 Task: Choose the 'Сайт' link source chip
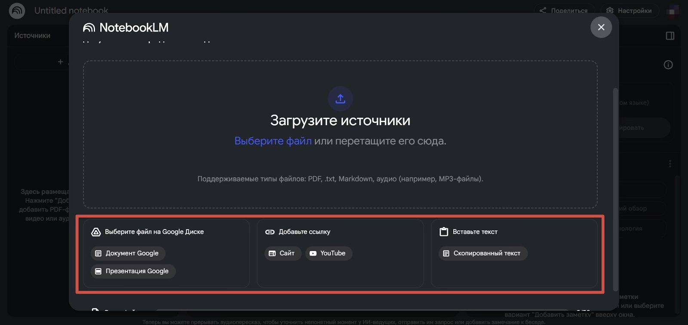tap(283, 253)
